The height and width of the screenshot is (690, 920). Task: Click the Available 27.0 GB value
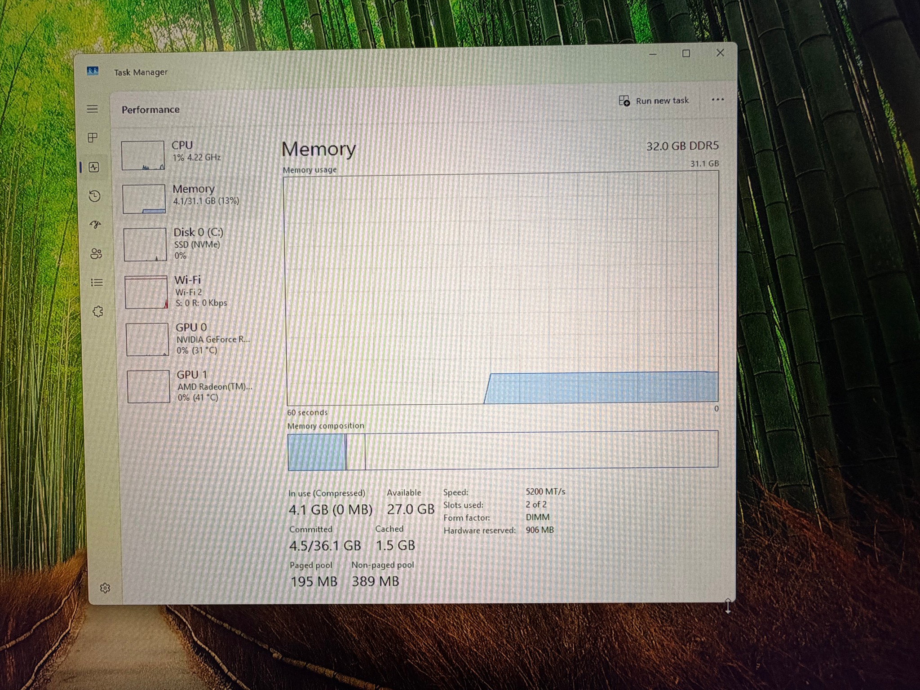411,509
